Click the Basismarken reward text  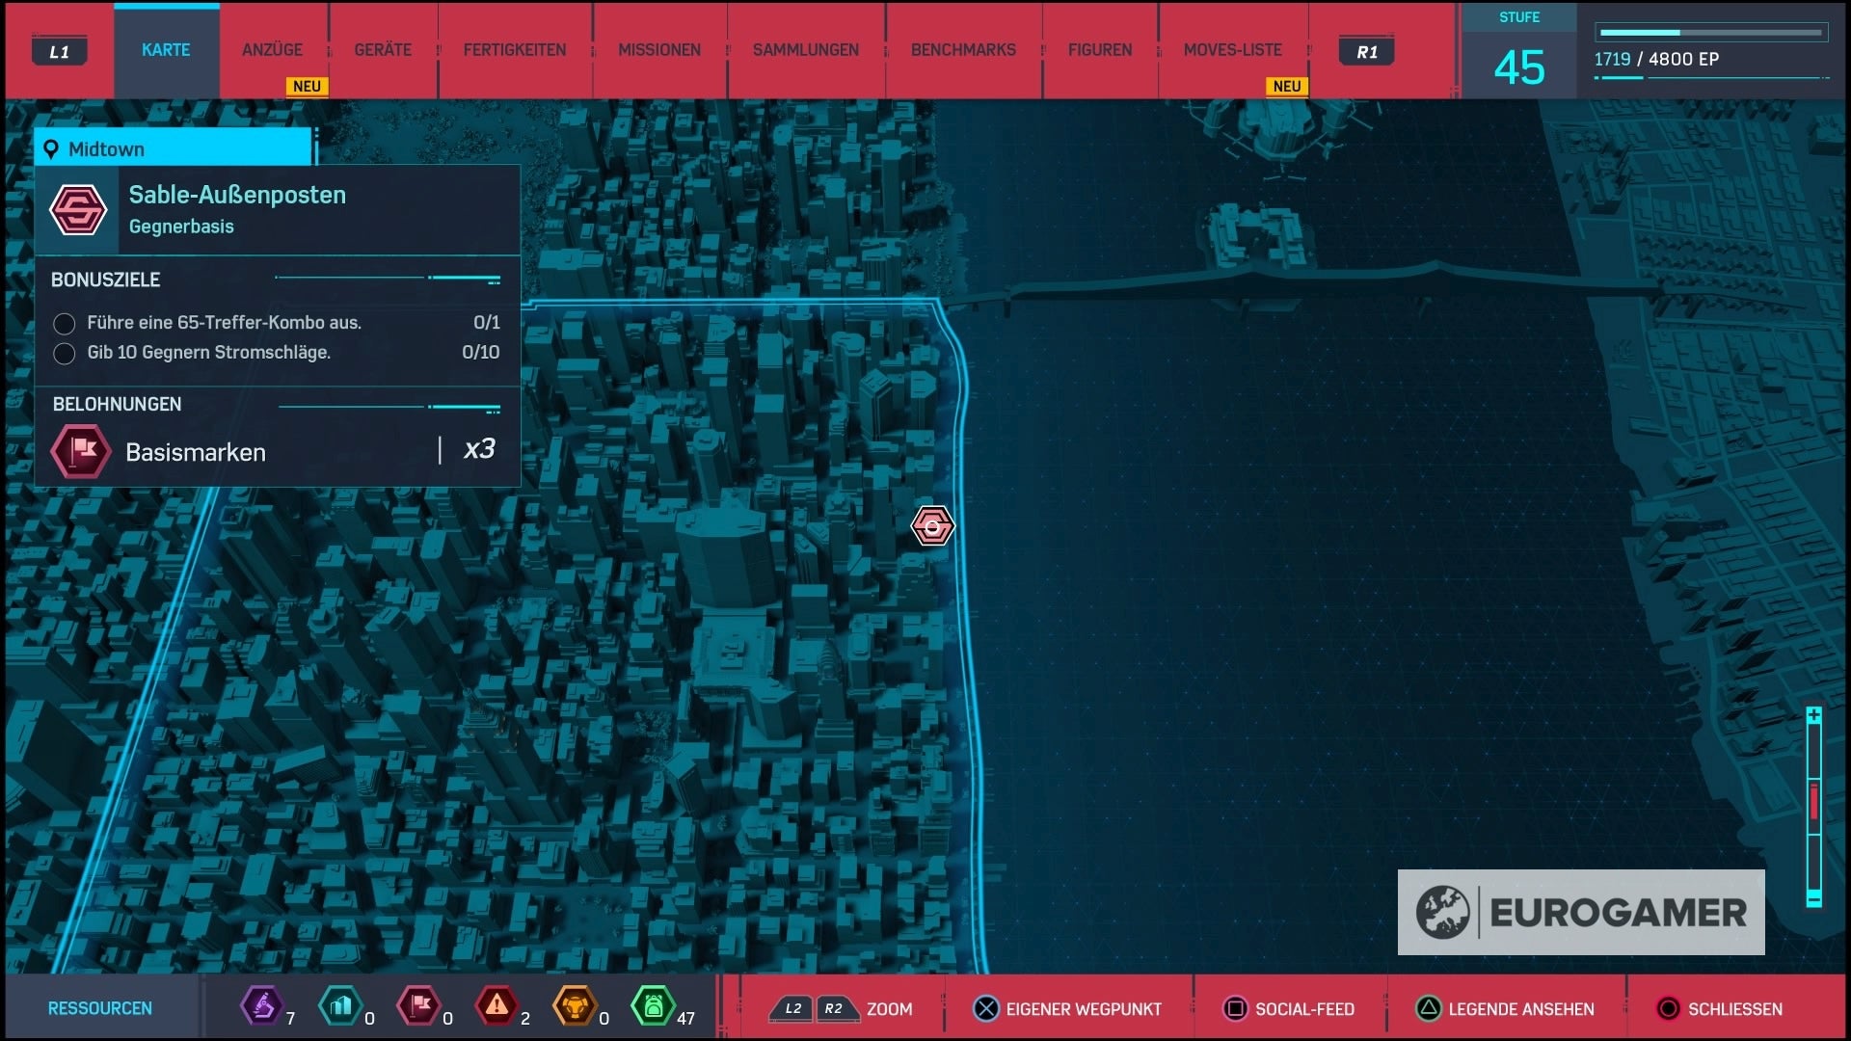196,452
